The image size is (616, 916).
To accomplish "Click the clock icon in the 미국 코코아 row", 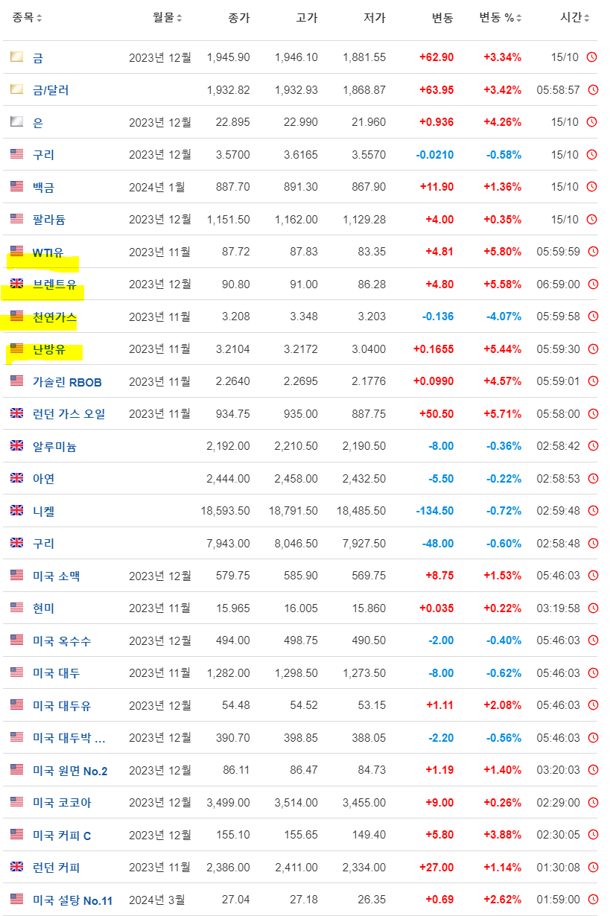I will pos(592,802).
